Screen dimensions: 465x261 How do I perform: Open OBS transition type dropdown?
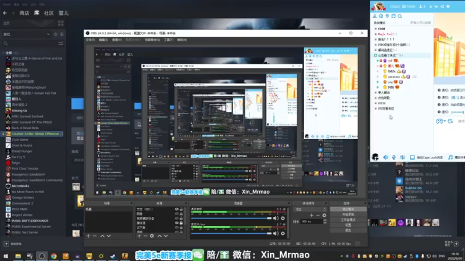point(310,209)
